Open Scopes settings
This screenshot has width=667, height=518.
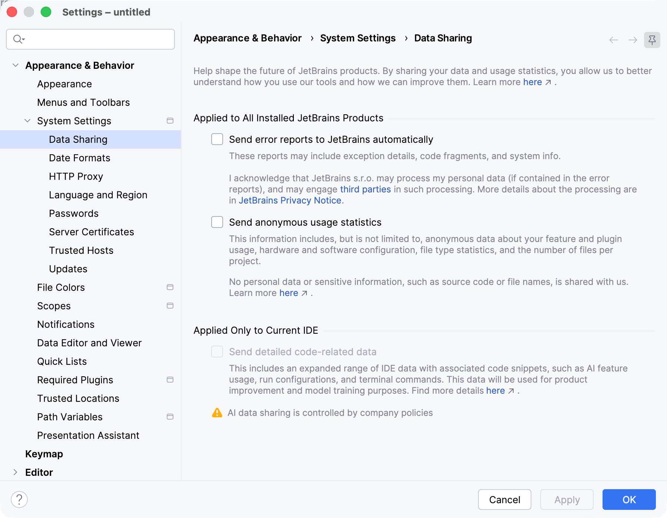(x=54, y=306)
